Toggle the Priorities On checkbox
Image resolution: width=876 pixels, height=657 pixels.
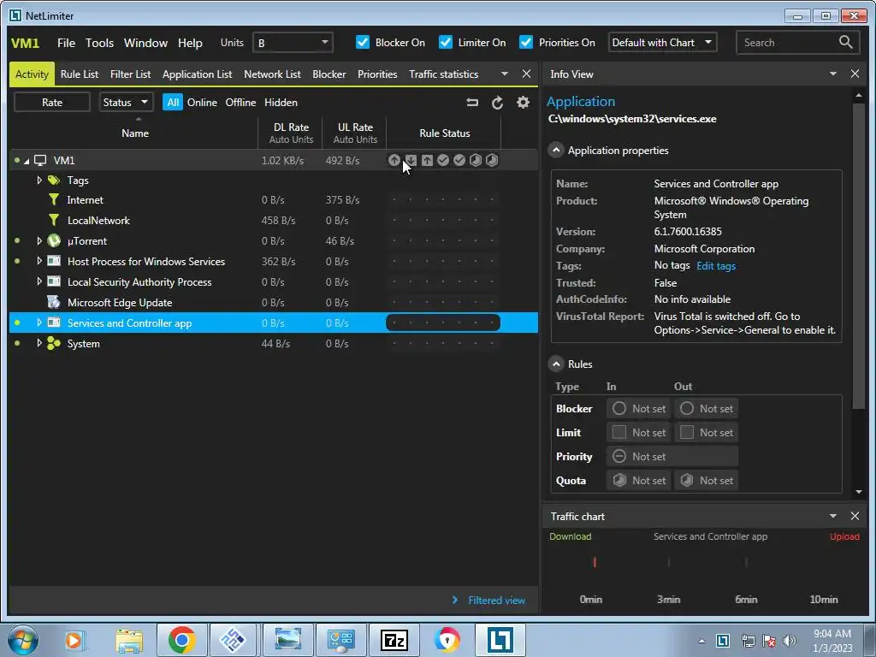point(526,43)
